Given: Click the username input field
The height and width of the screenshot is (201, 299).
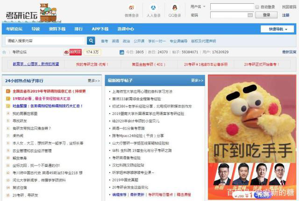Looking at the screenshot, I should (x=232, y=7).
